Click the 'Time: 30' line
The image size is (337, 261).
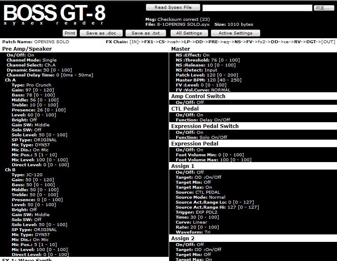click(x=197, y=217)
